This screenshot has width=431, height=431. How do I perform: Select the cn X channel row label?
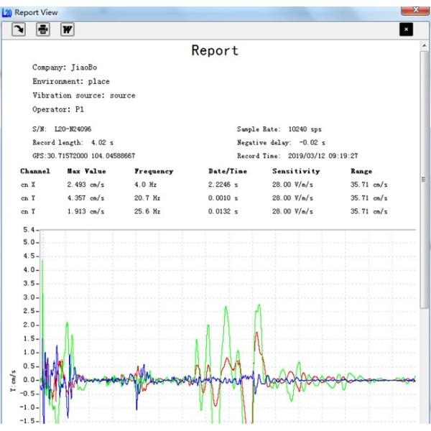click(29, 185)
